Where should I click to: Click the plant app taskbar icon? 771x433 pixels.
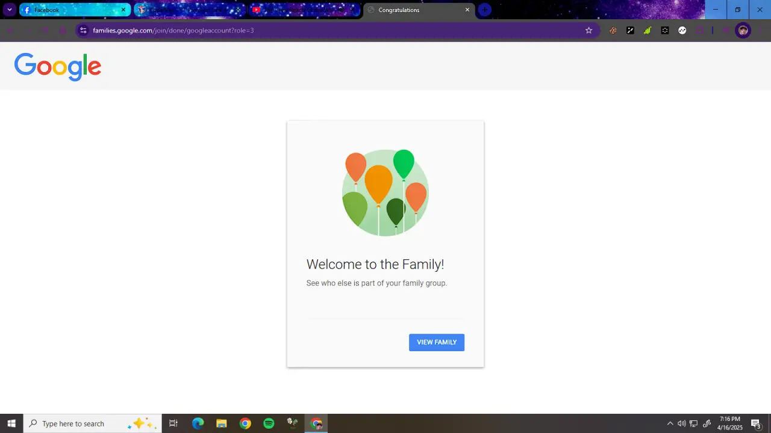(293, 423)
